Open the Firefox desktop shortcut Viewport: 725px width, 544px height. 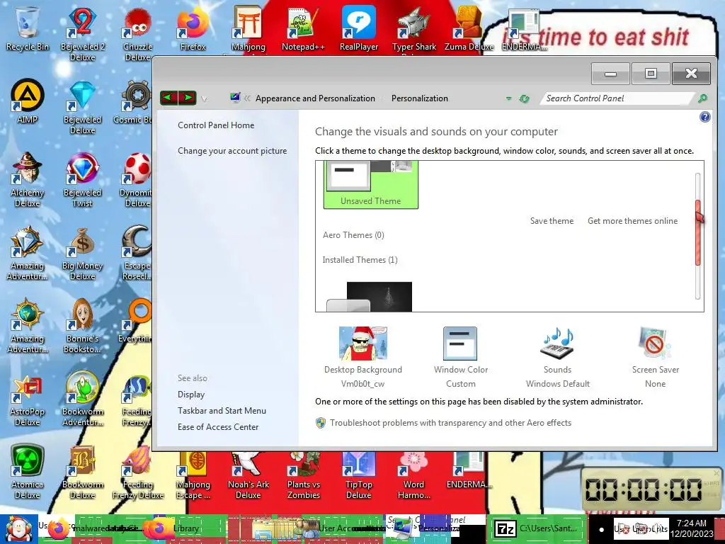[x=193, y=29]
